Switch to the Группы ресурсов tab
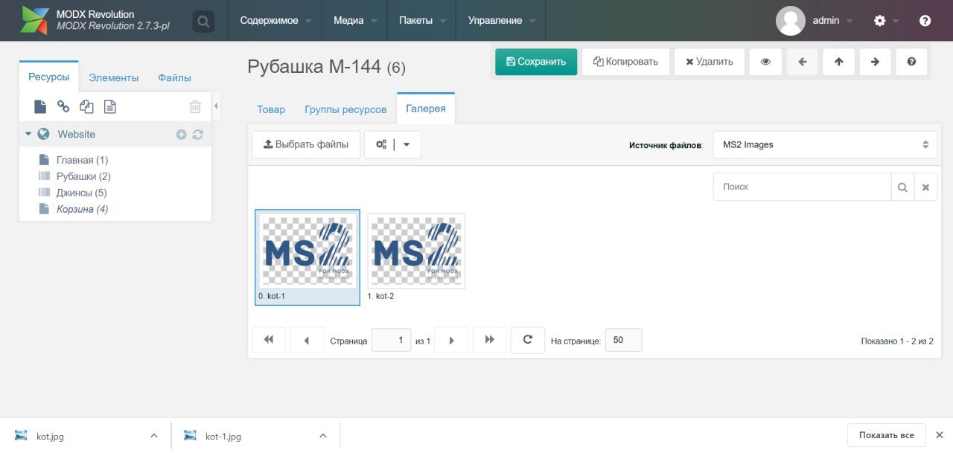The image size is (953, 453). (345, 109)
